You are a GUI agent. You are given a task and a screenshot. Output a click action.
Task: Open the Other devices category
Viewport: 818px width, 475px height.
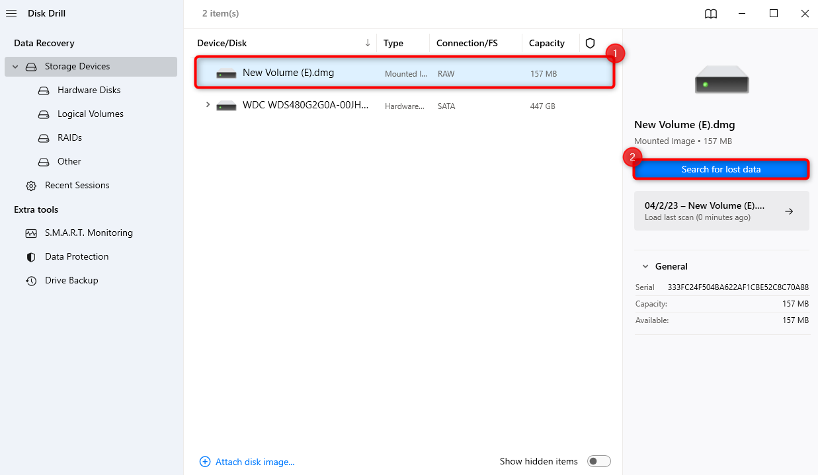(69, 162)
